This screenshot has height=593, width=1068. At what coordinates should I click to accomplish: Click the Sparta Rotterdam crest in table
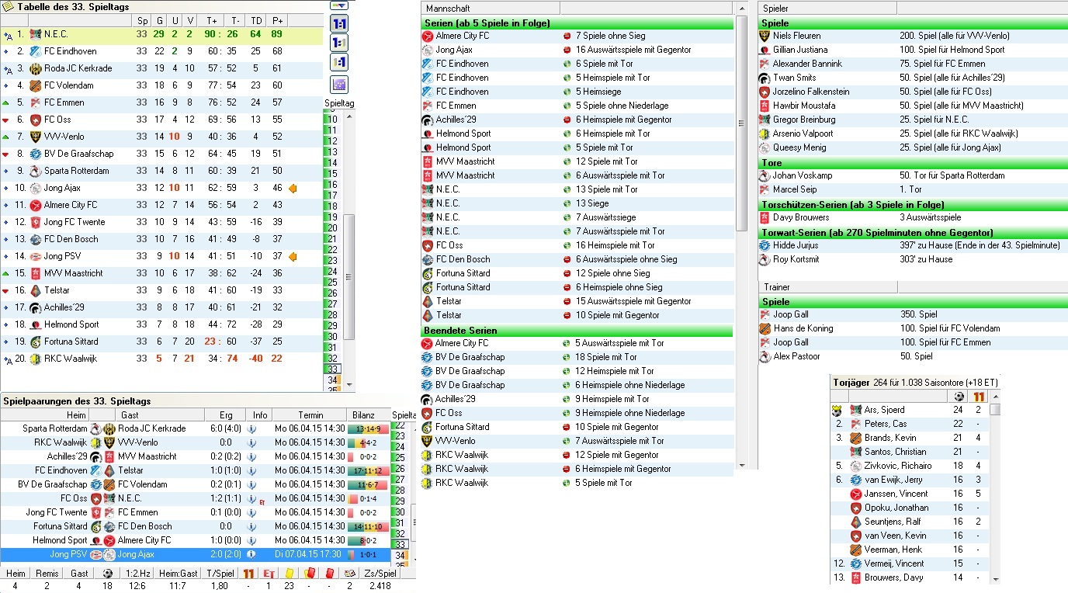point(36,171)
